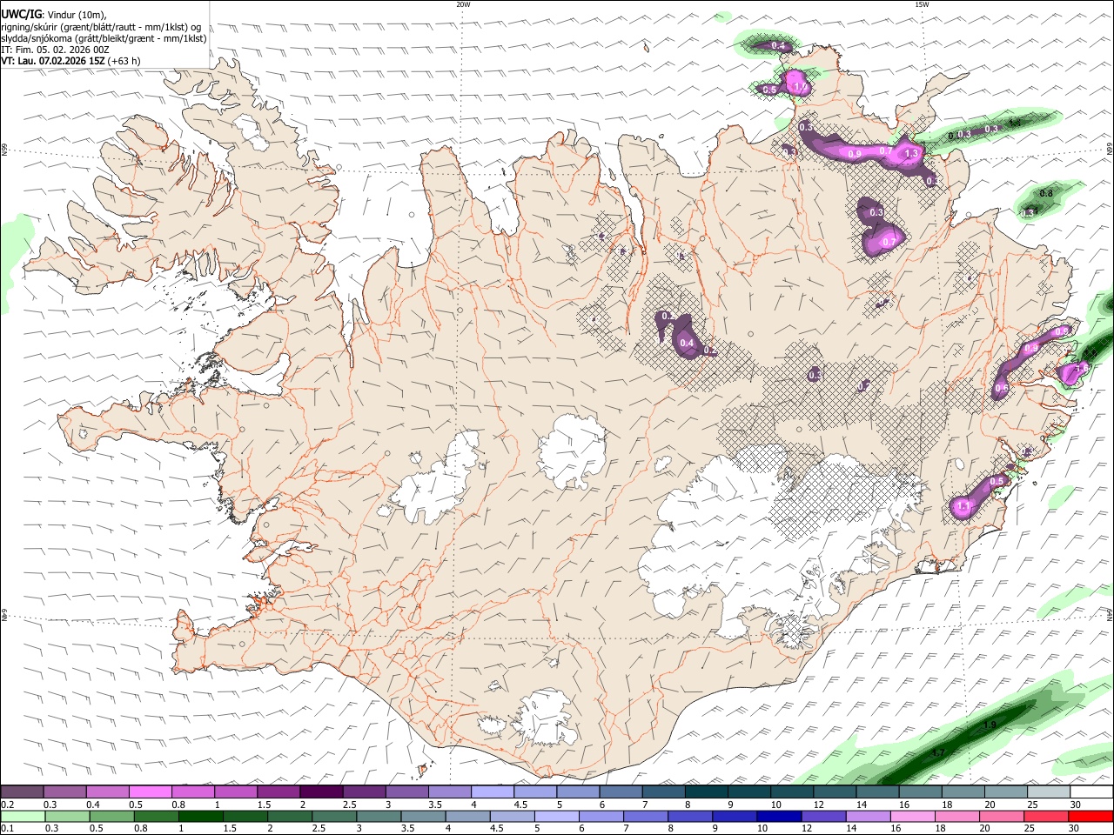Click lower legend swatch starting at 0.1
This screenshot has width=1114, height=835.
tap(22, 816)
